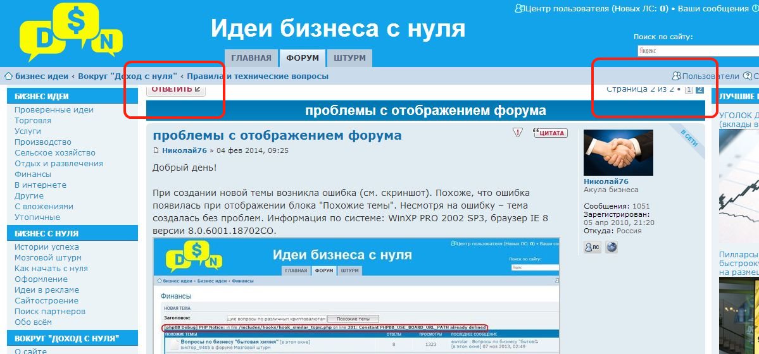Open the handshake avatar of Николай76
The width and height of the screenshot is (759, 354).
609,152
